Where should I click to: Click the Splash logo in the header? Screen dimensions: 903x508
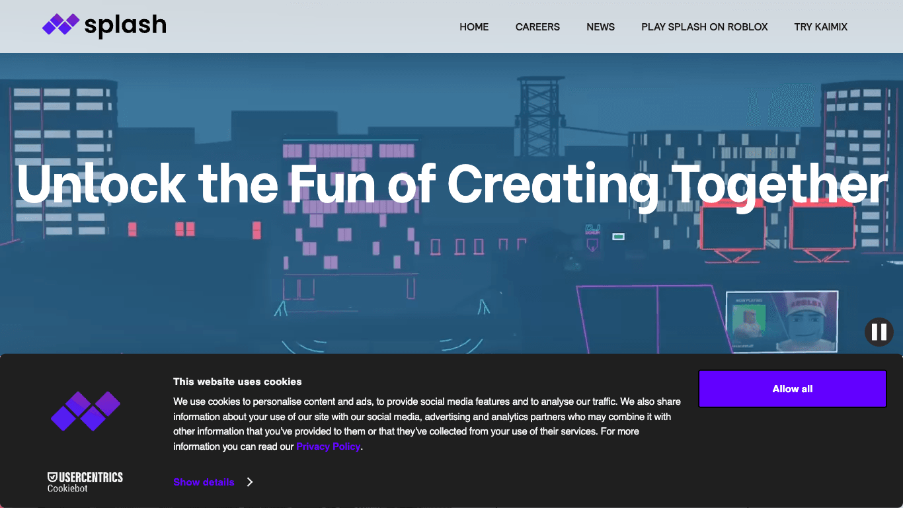point(104,25)
